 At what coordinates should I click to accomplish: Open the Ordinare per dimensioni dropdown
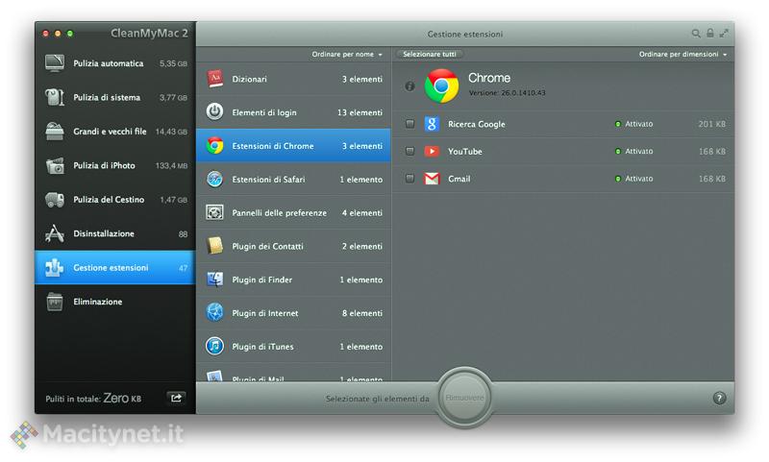click(x=682, y=55)
